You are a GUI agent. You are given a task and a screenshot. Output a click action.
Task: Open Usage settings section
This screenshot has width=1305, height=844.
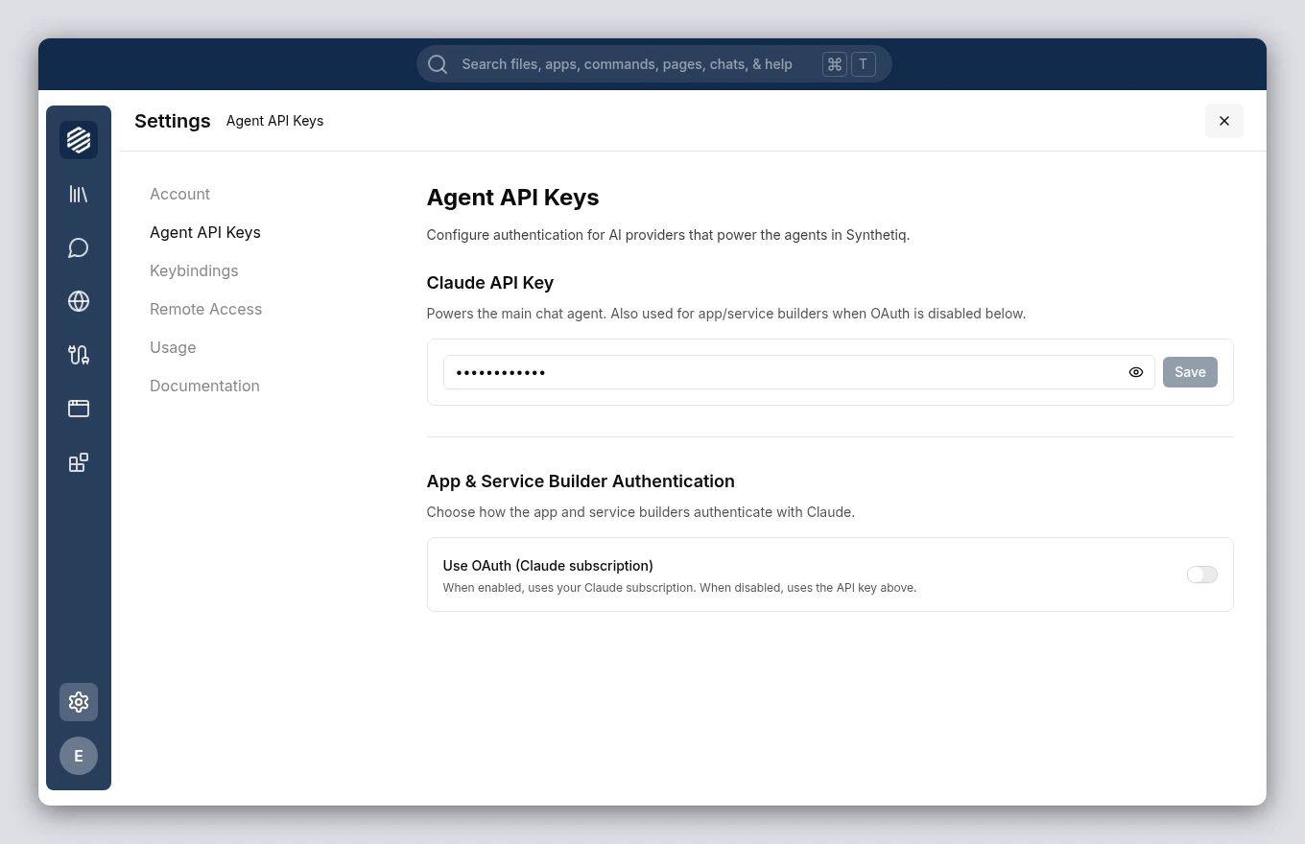pos(173,347)
